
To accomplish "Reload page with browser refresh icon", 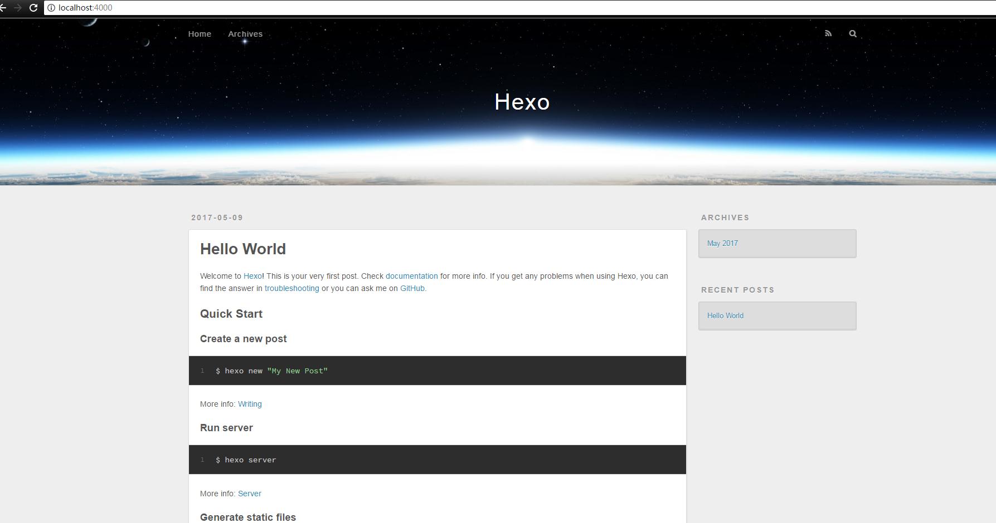I will [33, 8].
